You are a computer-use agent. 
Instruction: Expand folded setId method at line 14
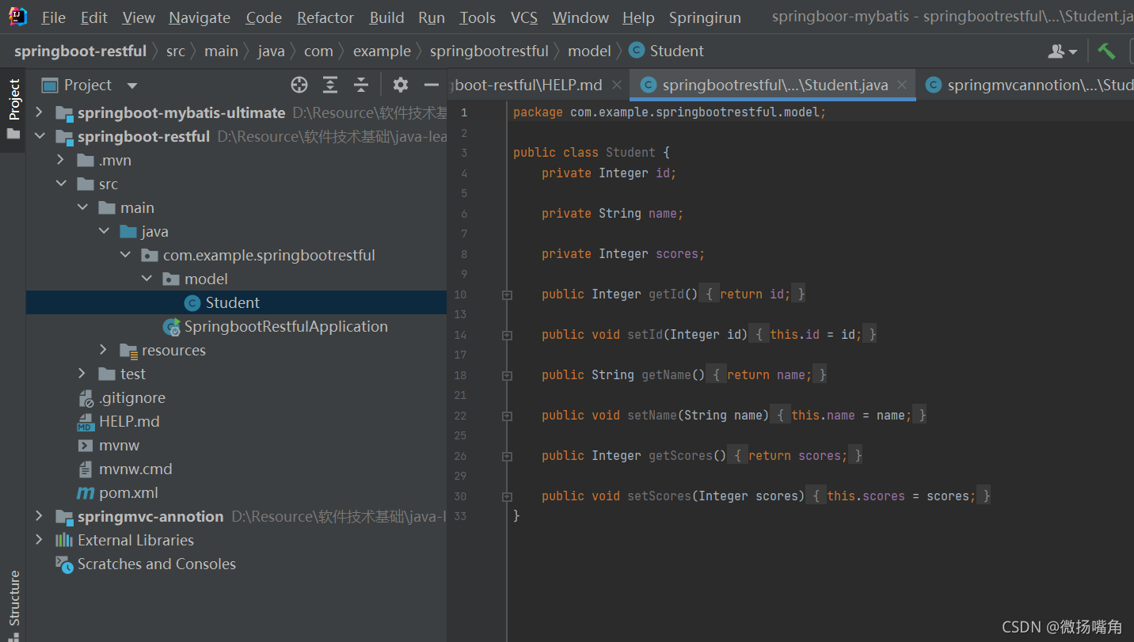click(x=507, y=335)
